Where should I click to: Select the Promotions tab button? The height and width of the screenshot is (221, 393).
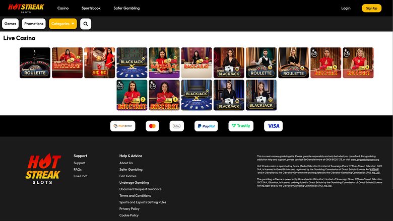point(34,24)
